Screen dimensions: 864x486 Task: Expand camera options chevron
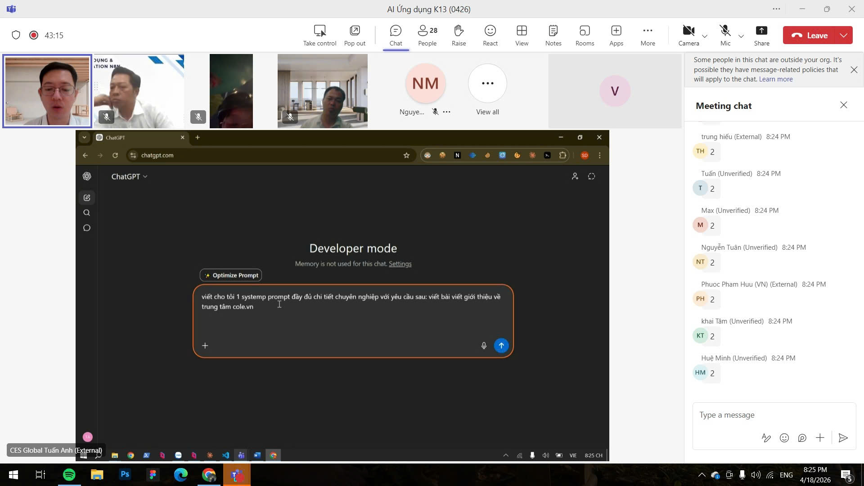[705, 36]
